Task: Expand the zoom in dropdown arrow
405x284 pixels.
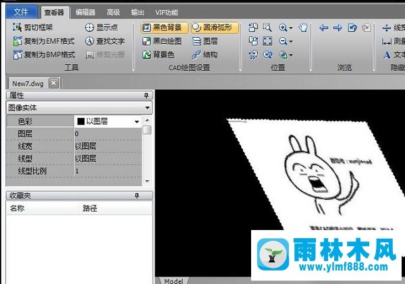Action: coord(291,28)
